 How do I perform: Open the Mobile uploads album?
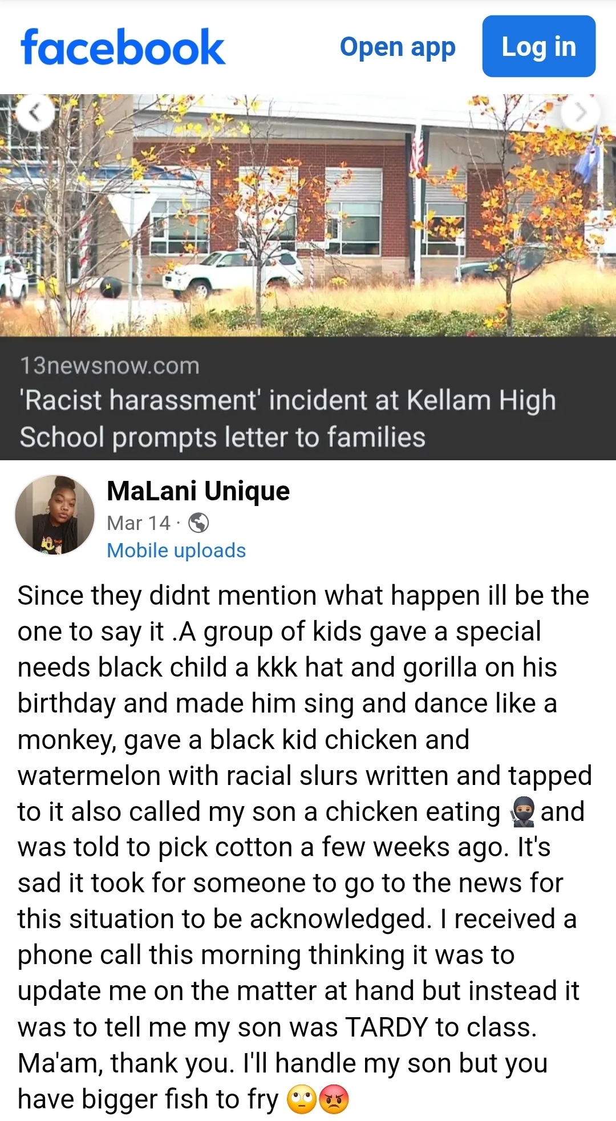pyautogui.click(x=176, y=551)
